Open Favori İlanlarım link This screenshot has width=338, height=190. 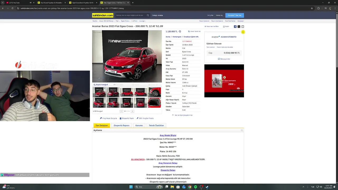point(204,21)
